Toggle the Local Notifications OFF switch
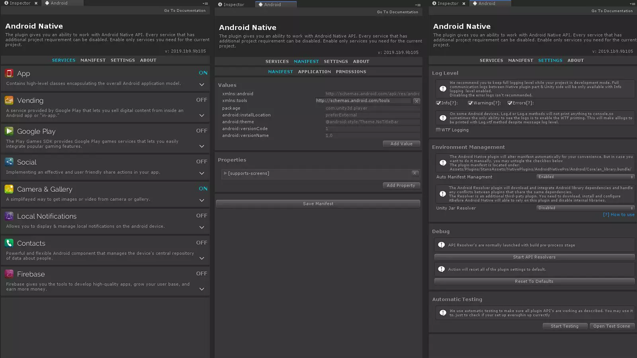 (x=201, y=216)
